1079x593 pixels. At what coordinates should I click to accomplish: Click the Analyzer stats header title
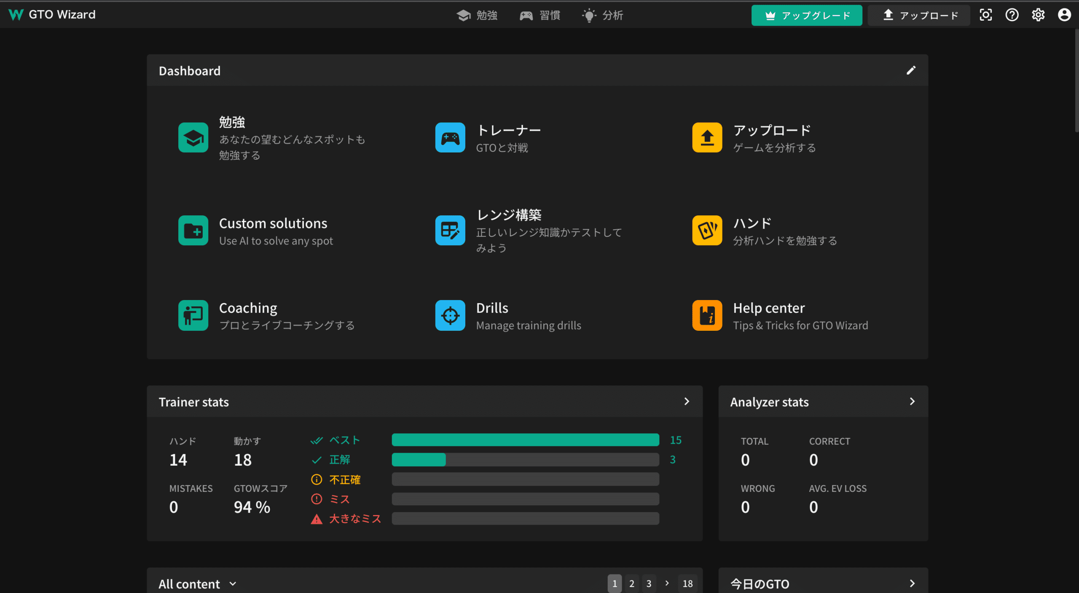769,402
